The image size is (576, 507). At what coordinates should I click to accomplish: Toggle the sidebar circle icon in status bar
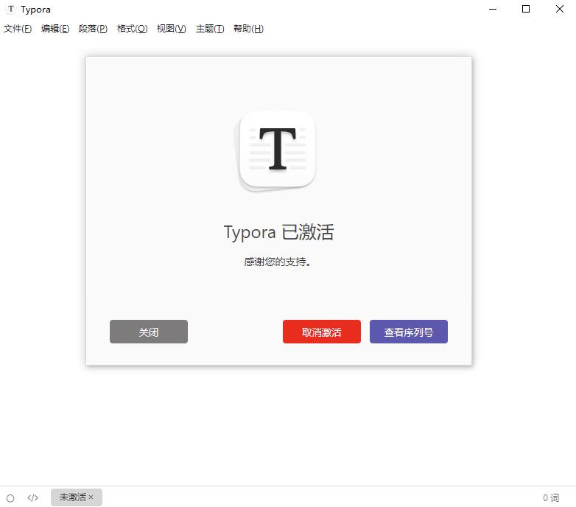coord(10,498)
